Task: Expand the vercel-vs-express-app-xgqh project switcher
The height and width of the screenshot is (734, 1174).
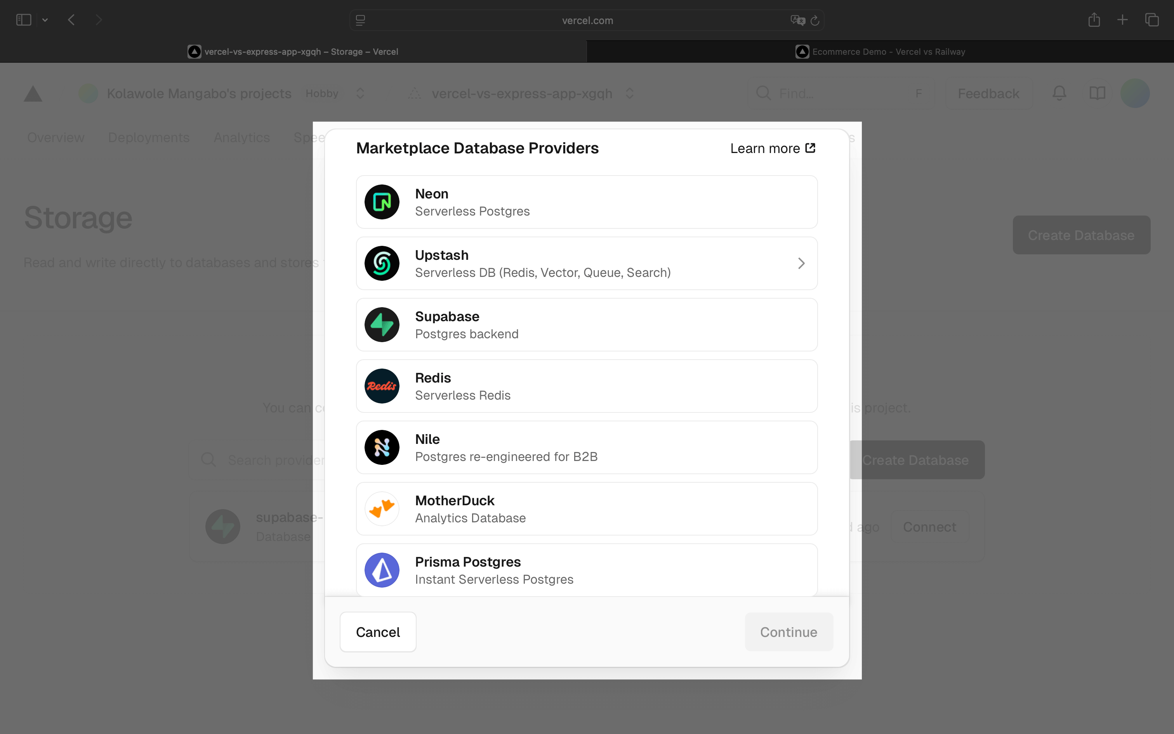Action: click(x=629, y=93)
